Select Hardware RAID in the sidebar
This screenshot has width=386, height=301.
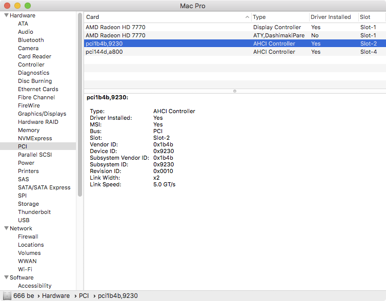click(38, 122)
